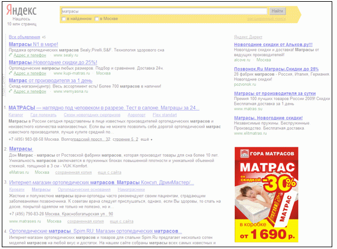Open second result titled 'Матрасы'
Image resolution: width=337 pixels, height=249 pixels.
point(21,149)
